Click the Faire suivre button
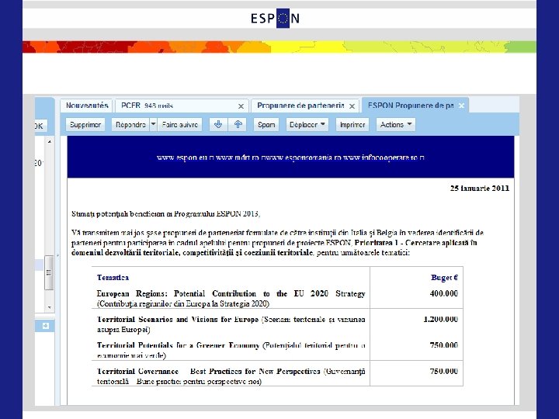Viewport: 559px width, 419px height. pos(179,125)
